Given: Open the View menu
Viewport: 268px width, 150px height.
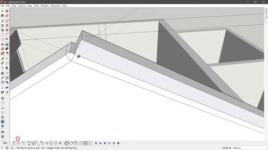Looking at the screenshot, I should (14, 6).
